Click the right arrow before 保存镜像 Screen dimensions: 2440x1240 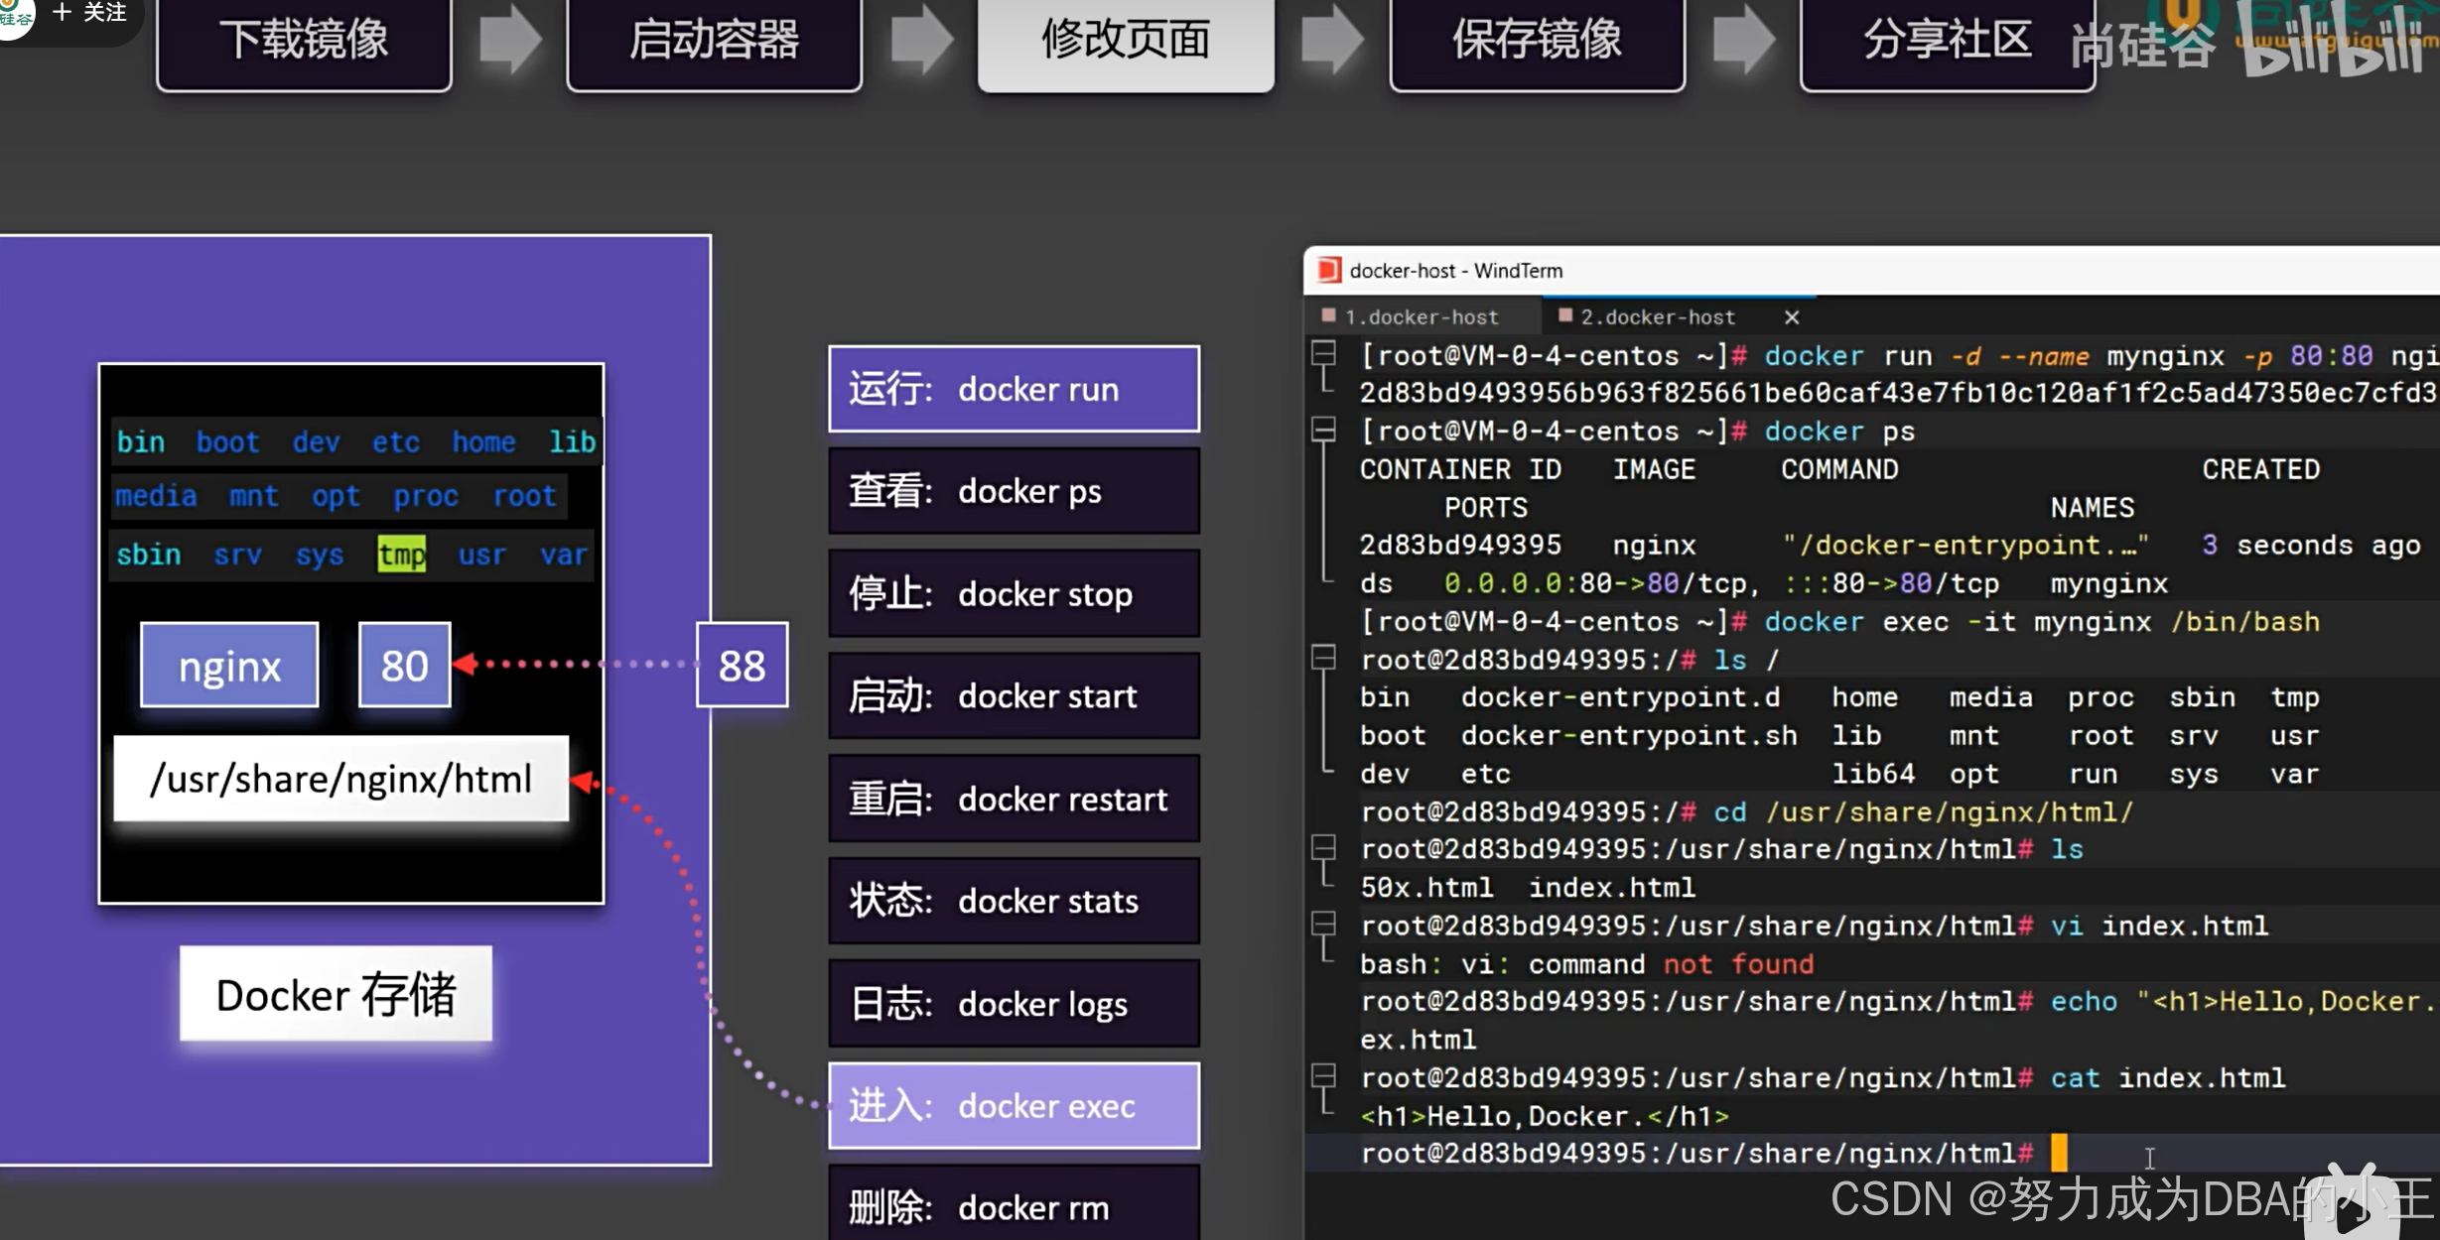[x=1331, y=40]
